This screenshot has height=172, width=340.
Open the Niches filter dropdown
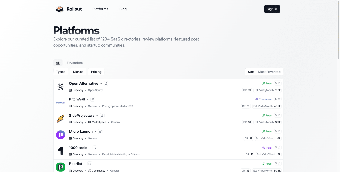[x=78, y=72]
